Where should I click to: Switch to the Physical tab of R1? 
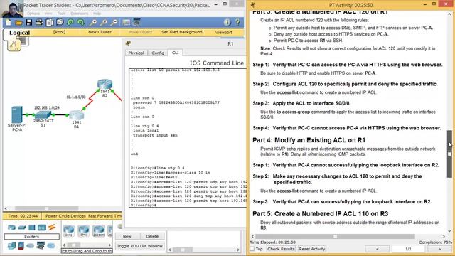[136, 53]
